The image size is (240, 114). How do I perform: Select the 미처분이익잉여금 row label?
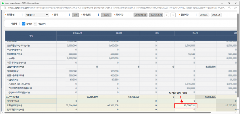coord(15,105)
